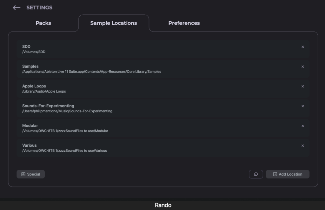This screenshot has width=325, height=210.
Task: Select the Sample Locations tab
Action: [113, 23]
